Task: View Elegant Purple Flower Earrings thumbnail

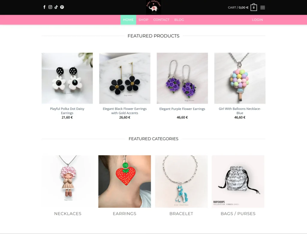Action: [182, 78]
